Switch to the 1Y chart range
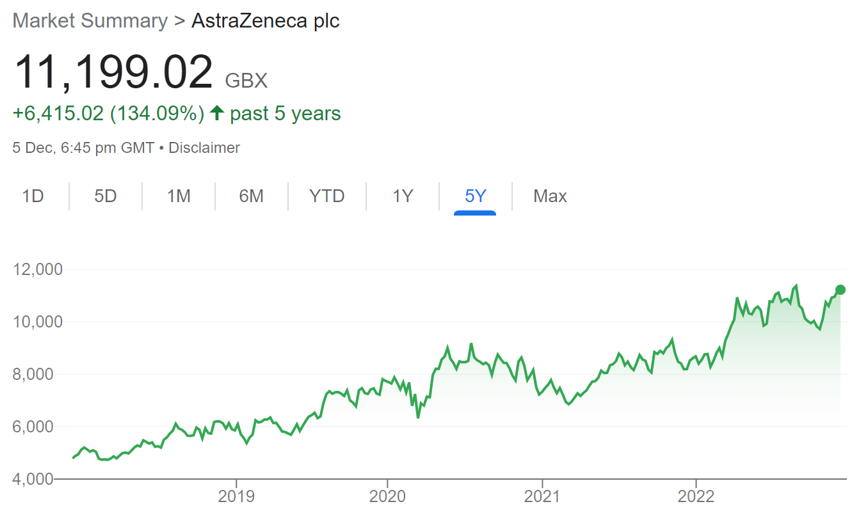Screen dimensions: 861x520 403,196
